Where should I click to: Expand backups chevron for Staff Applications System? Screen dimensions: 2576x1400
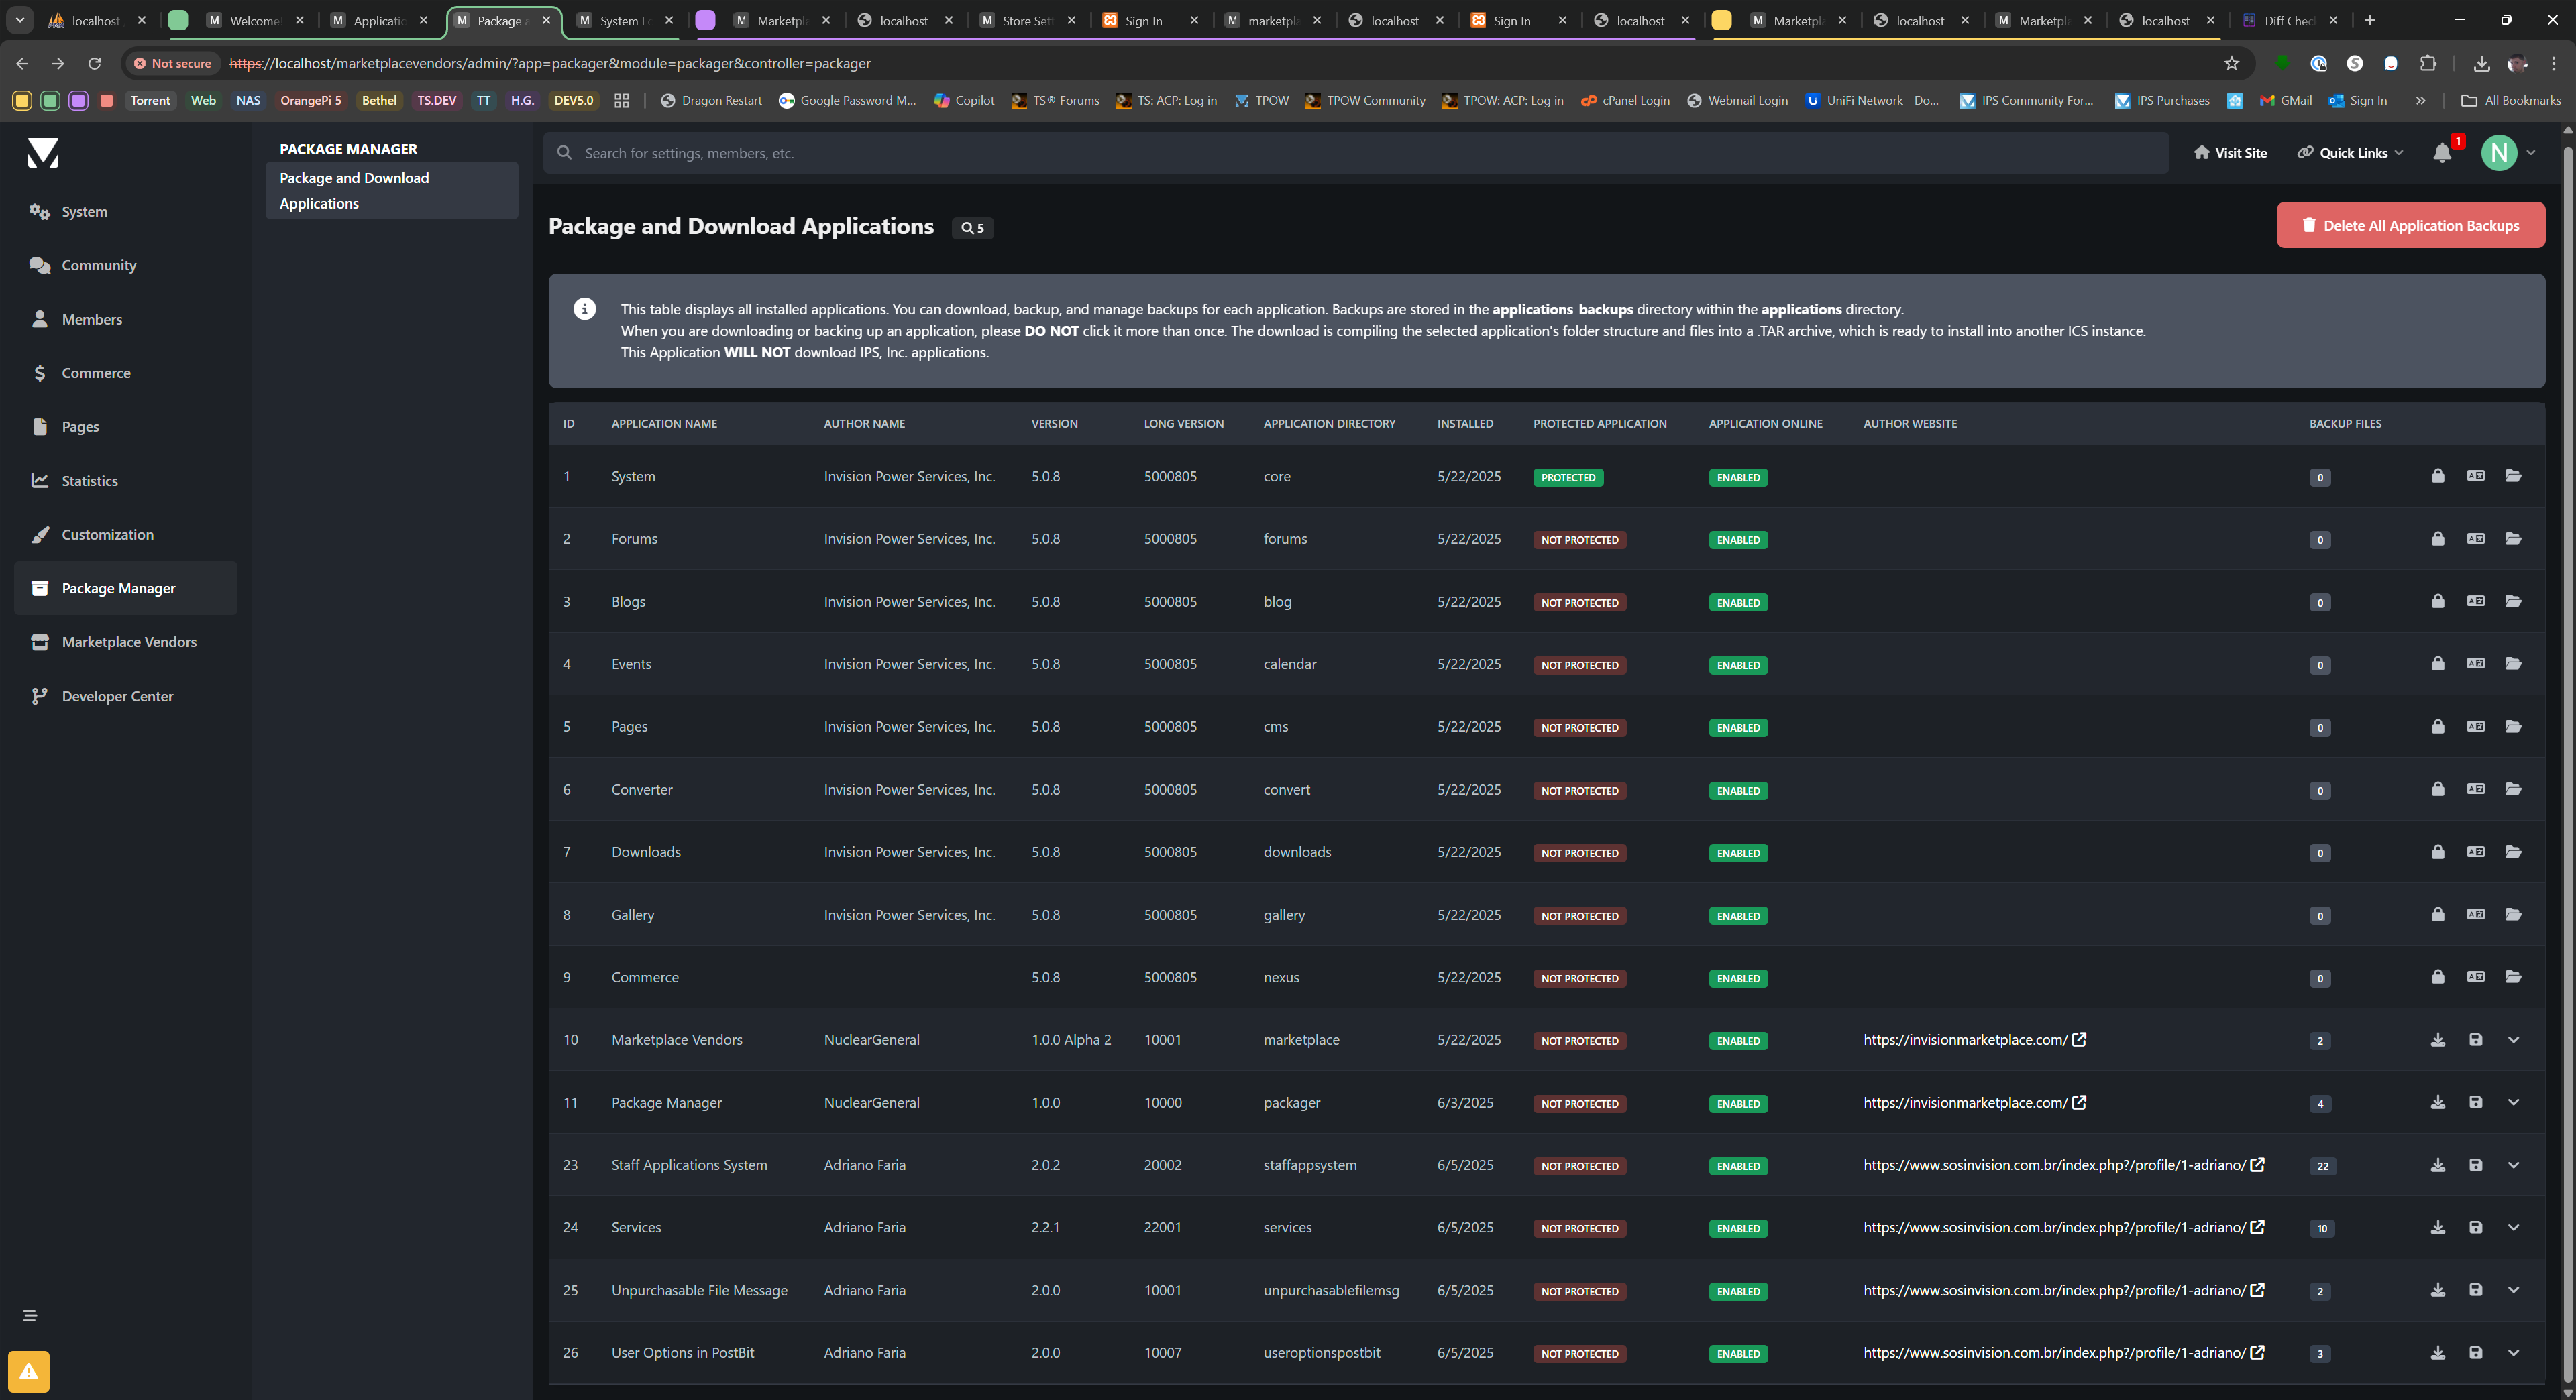click(2513, 1165)
